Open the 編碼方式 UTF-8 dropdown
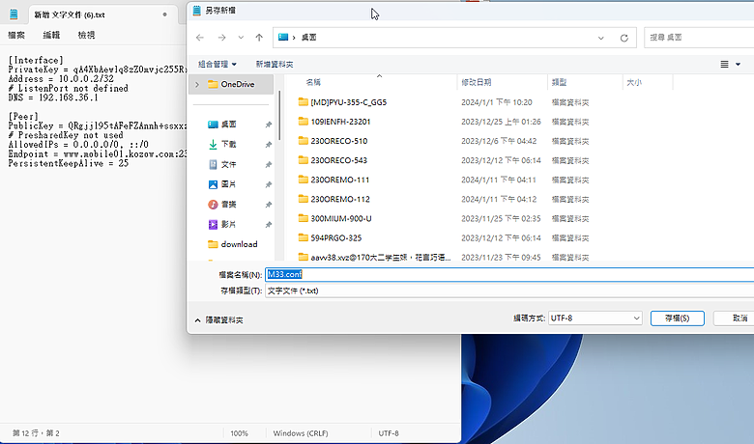The width and height of the screenshot is (754, 444). pos(594,319)
